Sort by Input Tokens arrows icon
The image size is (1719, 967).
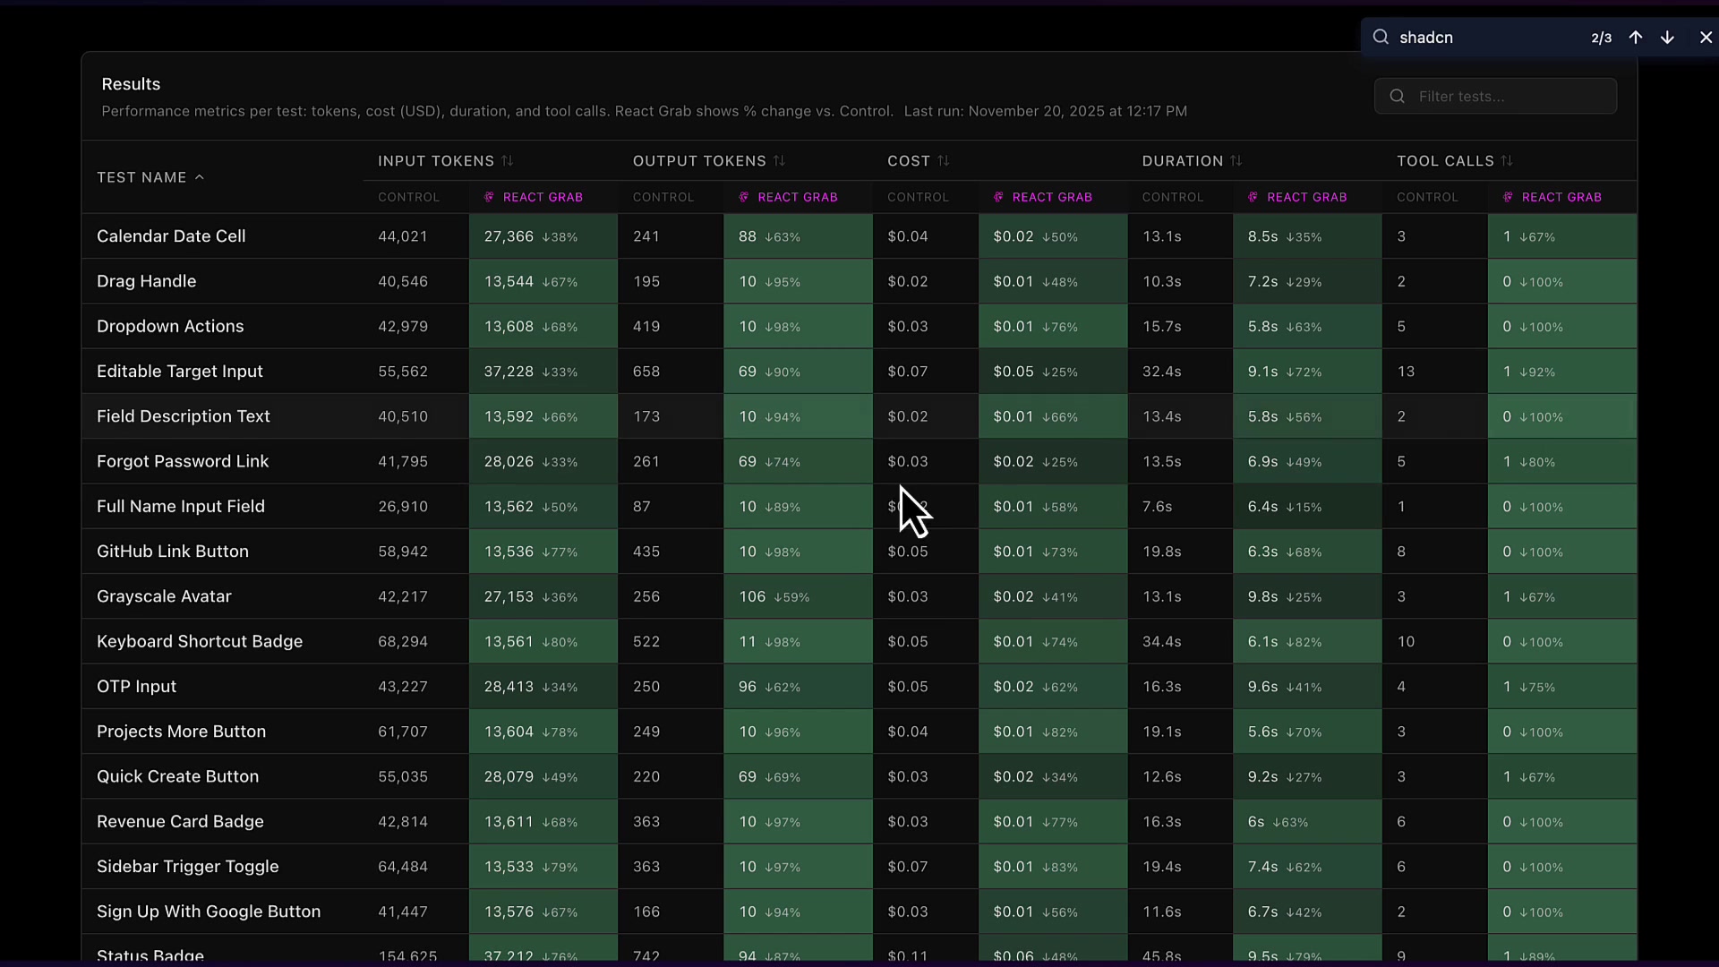pos(508,161)
